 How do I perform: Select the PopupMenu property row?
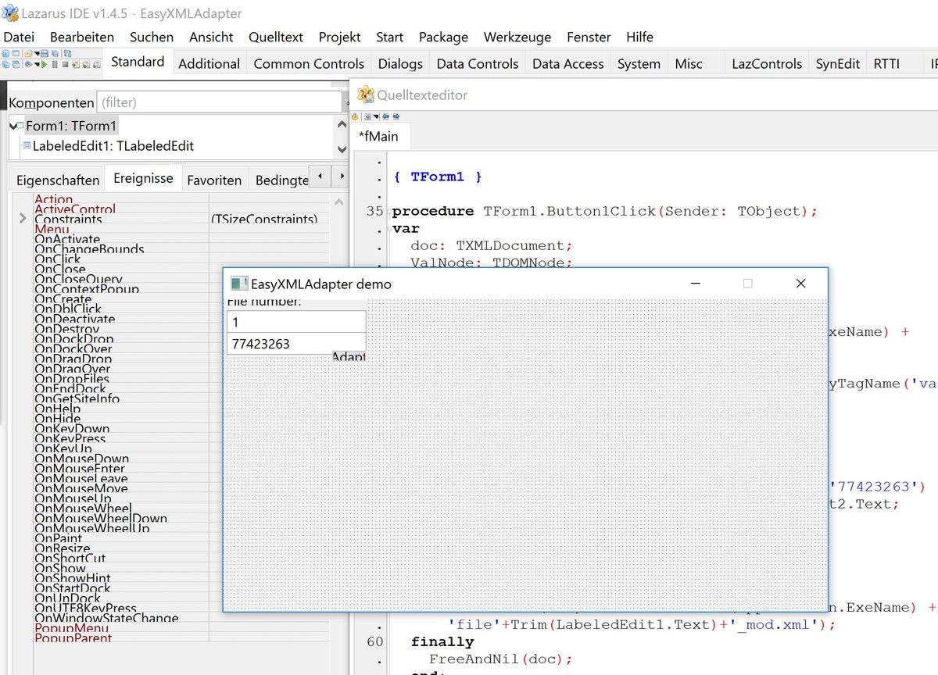click(180, 628)
